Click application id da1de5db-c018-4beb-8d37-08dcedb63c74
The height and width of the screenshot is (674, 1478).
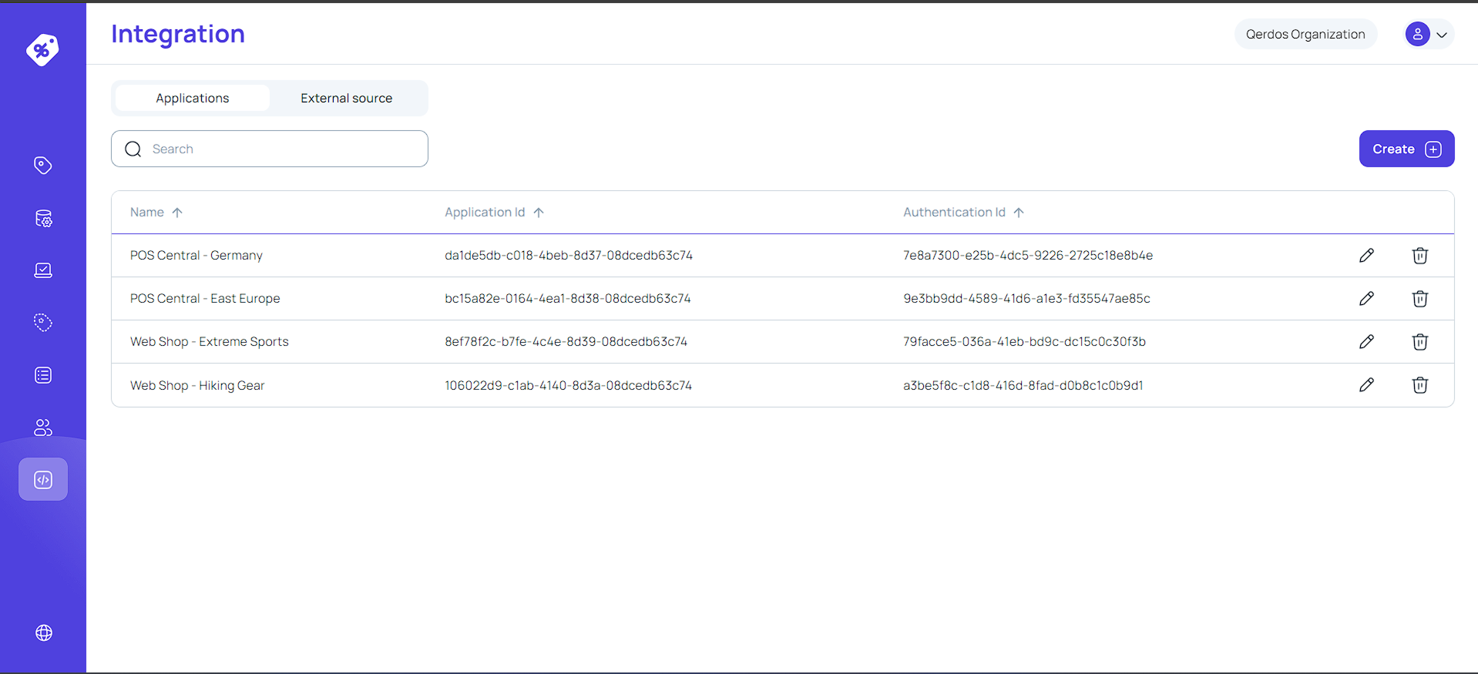tap(569, 256)
